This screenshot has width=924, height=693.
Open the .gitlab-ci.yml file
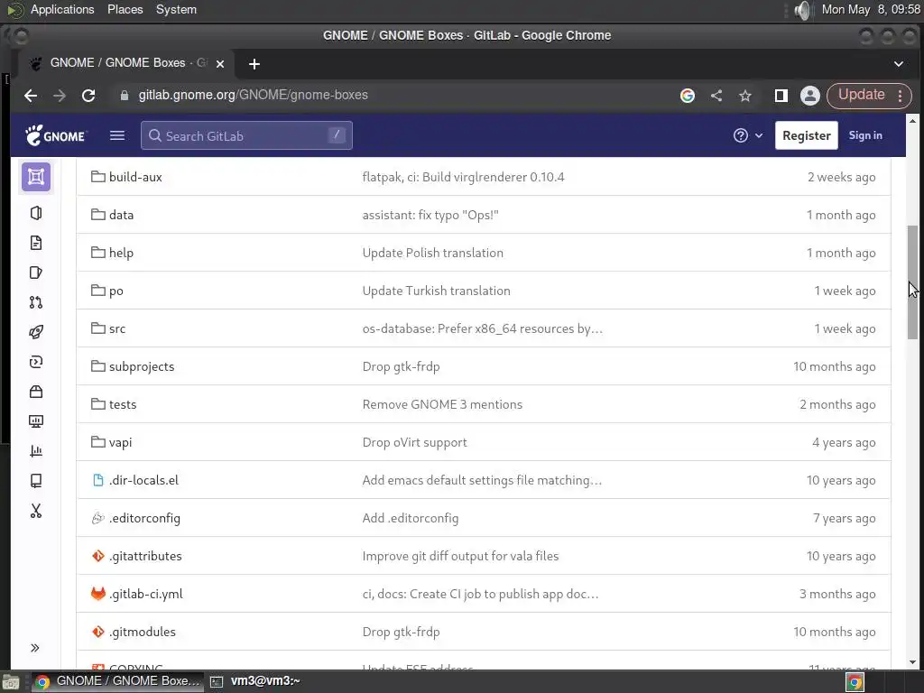click(146, 594)
